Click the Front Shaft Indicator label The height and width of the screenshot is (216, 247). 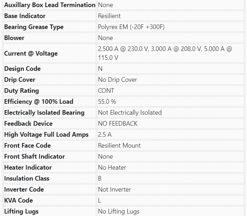point(34,157)
